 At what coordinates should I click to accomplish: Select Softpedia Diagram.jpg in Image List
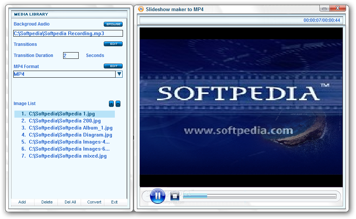65,135
